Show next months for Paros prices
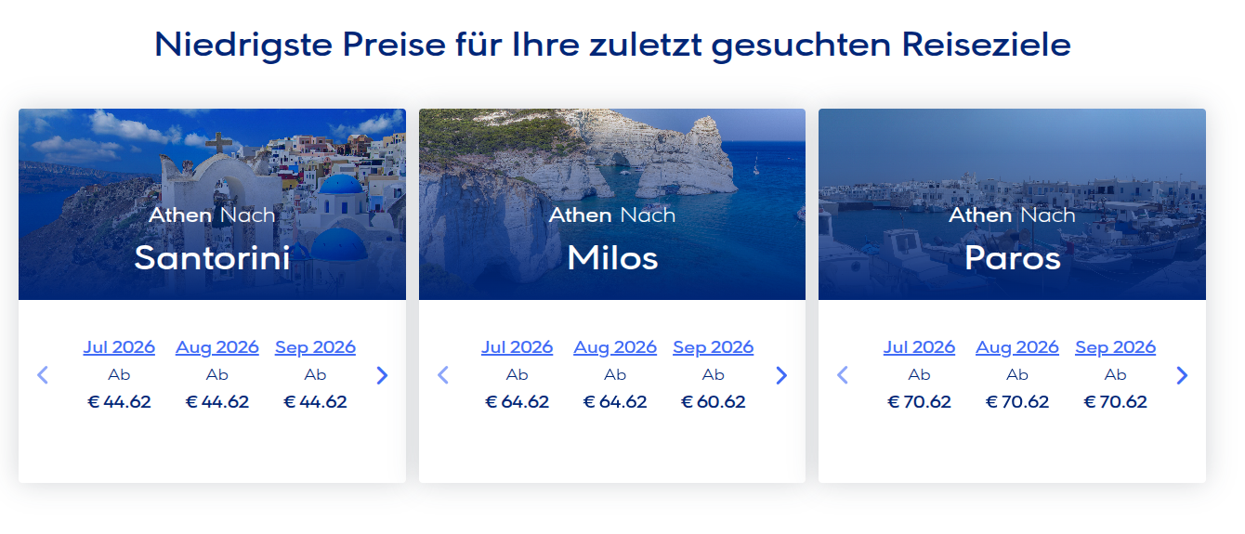1245x534 pixels. tap(1182, 375)
